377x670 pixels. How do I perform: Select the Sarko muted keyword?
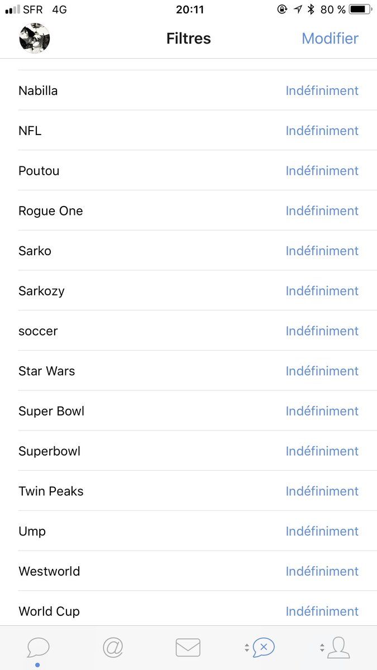click(x=35, y=251)
